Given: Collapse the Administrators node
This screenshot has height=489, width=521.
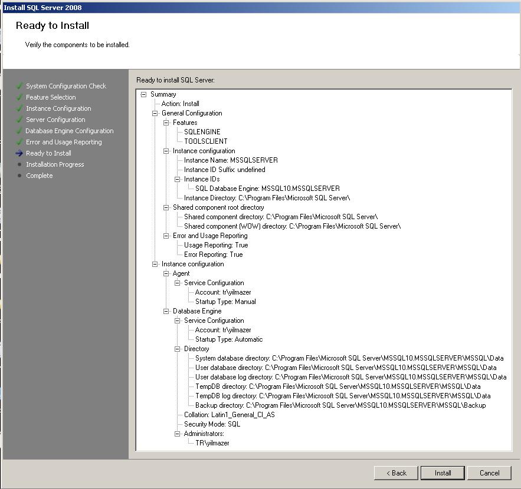Looking at the screenshot, I should pyautogui.click(x=178, y=434).
